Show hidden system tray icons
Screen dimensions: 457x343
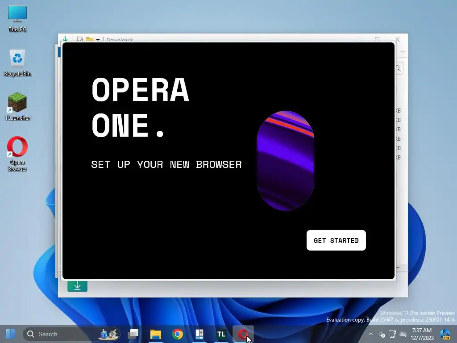pos(371,334)
